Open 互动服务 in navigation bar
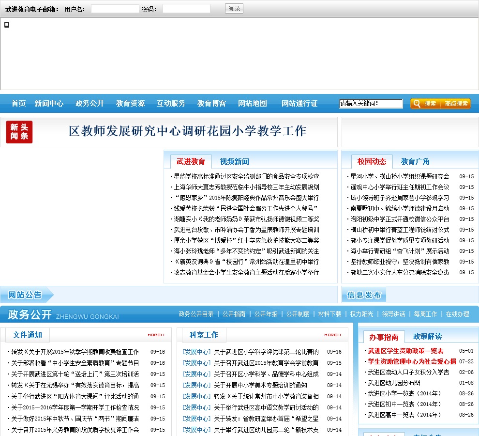Screen dimensions: 479x436 [x=171, y=103]
